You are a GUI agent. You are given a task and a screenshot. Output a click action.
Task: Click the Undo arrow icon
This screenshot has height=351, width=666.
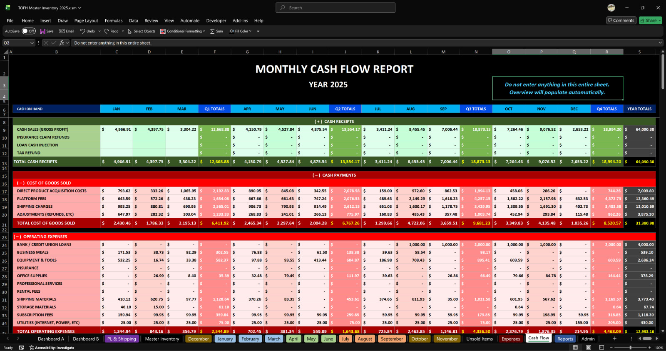[83, 31]
